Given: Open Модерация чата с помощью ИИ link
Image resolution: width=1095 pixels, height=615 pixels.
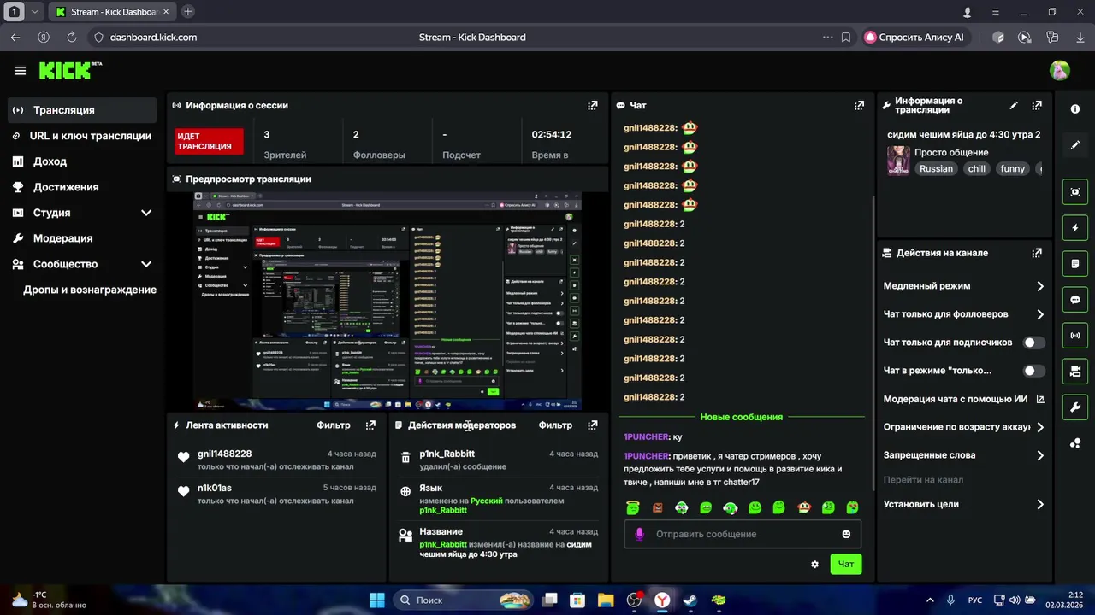Looking at the screenshot, I should [x=964, y=399].
